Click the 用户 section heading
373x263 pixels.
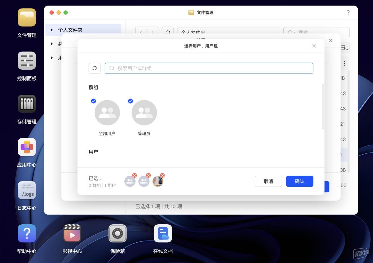click(x=93, y=152)
